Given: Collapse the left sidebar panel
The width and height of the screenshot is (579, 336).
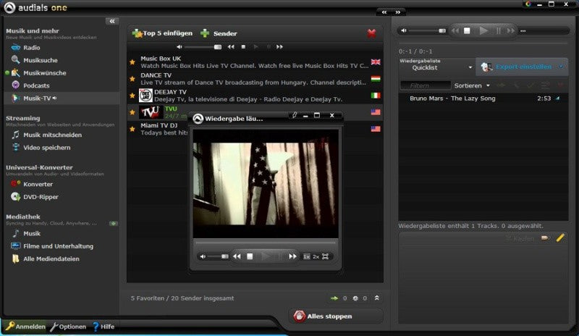Looking at the screenshot, I should coord(112,21).
